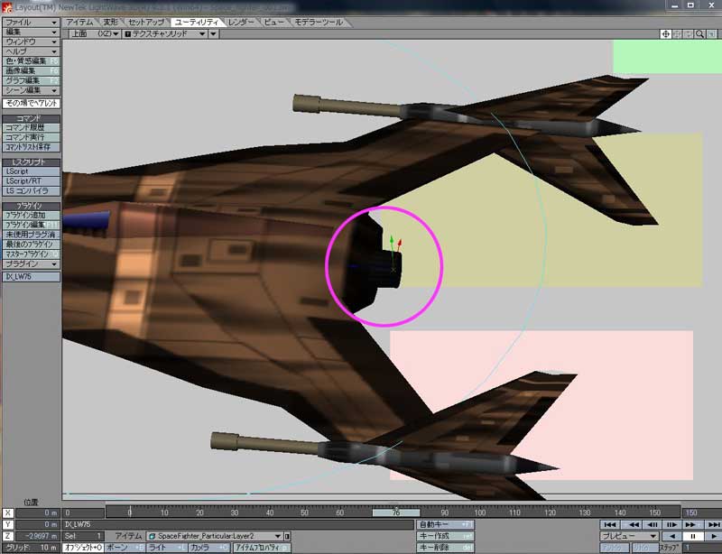Click the timeline frame slider at 76
The image size is (722, 554).
point(394,512)
